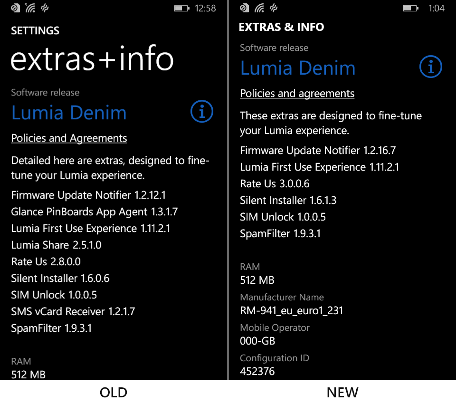Select Firmware Update Notifier 1.2.16.7
The width and height of the screenshot is (456, 404).
[318, 151]
